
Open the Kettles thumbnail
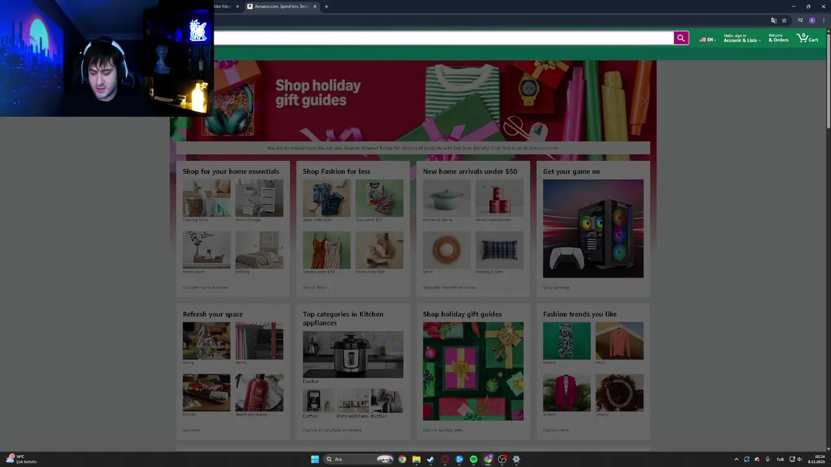387,401
